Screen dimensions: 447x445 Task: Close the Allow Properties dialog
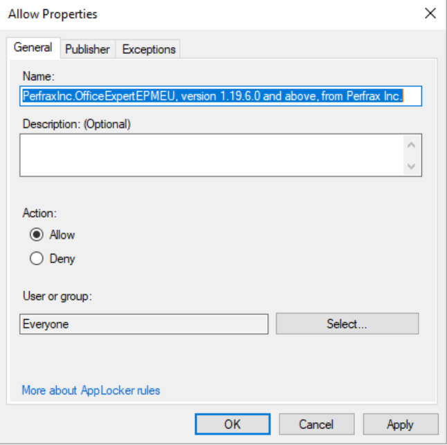[430, 13]
